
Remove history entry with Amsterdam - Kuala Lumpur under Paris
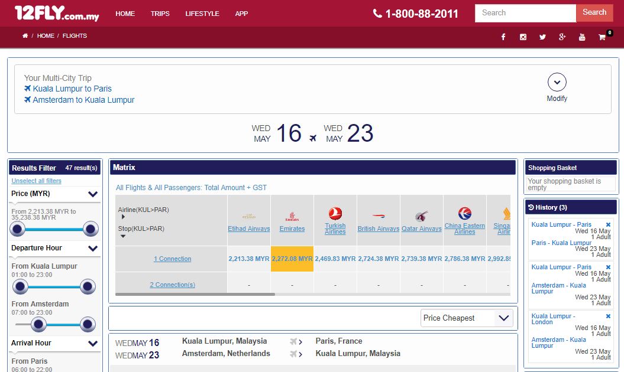tap(608, 267)
